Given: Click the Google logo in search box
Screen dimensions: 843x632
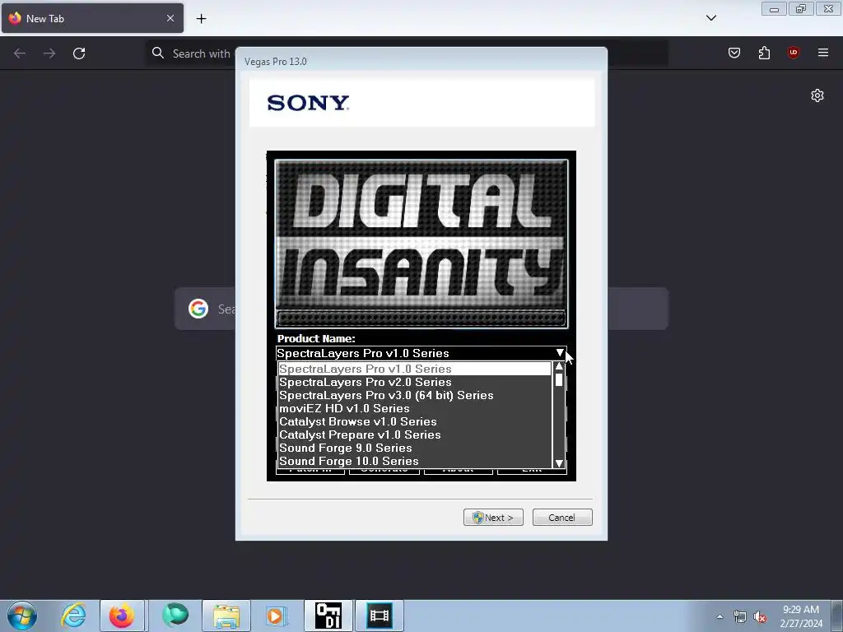Looking at the screenshot, I should [198, 309].
